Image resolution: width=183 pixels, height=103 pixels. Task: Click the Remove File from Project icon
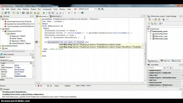point(38,13)
